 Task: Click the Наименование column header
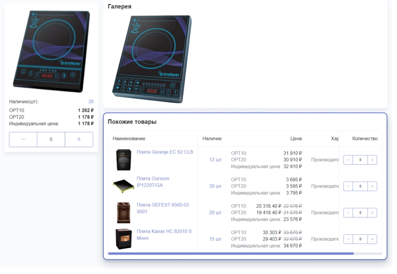(x=129, y=138)
